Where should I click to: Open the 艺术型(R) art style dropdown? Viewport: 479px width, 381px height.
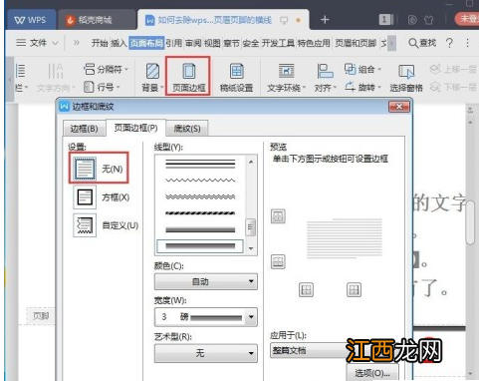pyautogui.click(x=206, y=353)
